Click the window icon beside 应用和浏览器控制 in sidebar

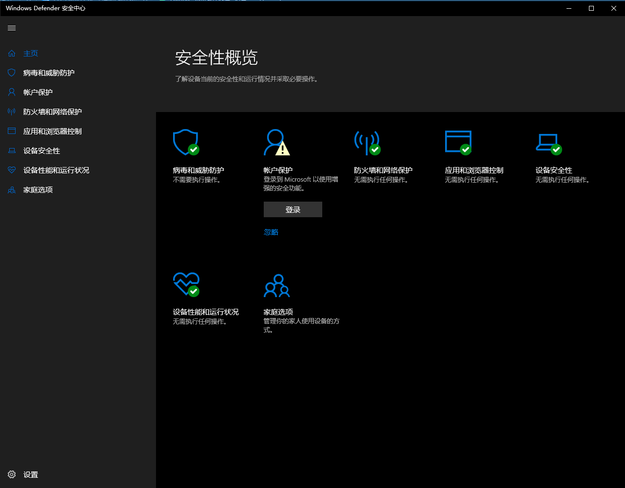[x=12, y=131]
